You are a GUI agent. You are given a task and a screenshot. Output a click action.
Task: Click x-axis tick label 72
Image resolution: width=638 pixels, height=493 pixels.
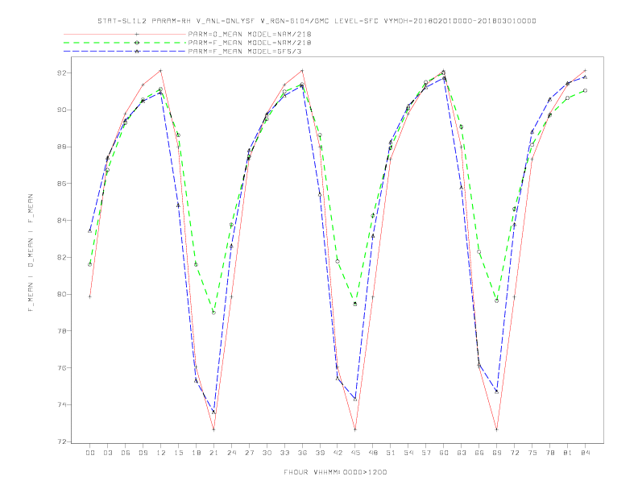click(x=515, y=453)
